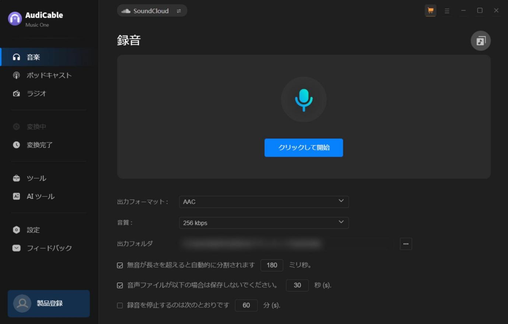Open the shopping cart purchase icon
The height and width of the screenshot is (324, 508).
430,11
